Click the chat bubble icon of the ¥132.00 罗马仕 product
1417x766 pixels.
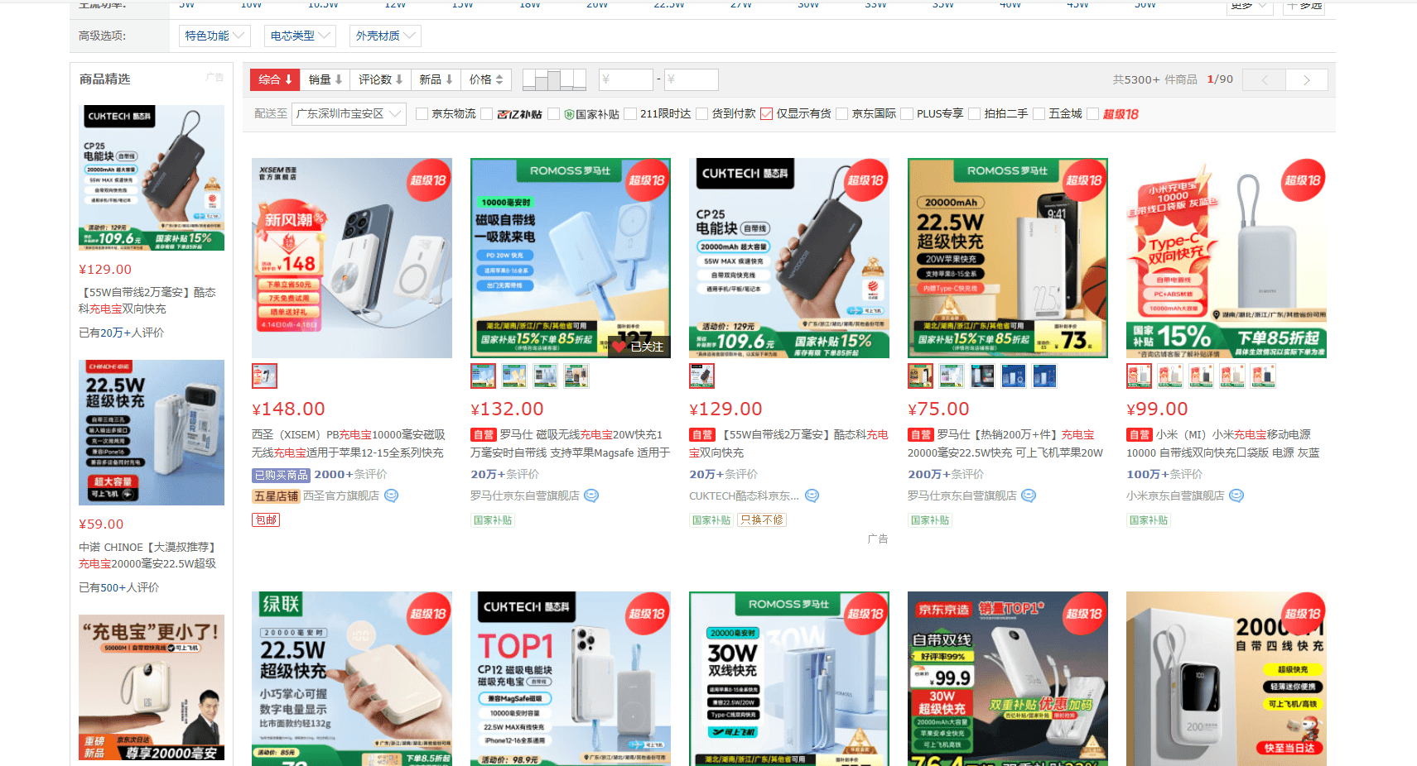click(591, 496)
